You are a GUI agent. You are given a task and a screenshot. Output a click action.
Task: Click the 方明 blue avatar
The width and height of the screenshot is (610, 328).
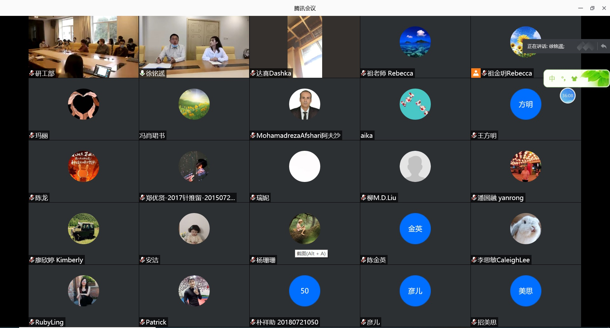(525, 104)
